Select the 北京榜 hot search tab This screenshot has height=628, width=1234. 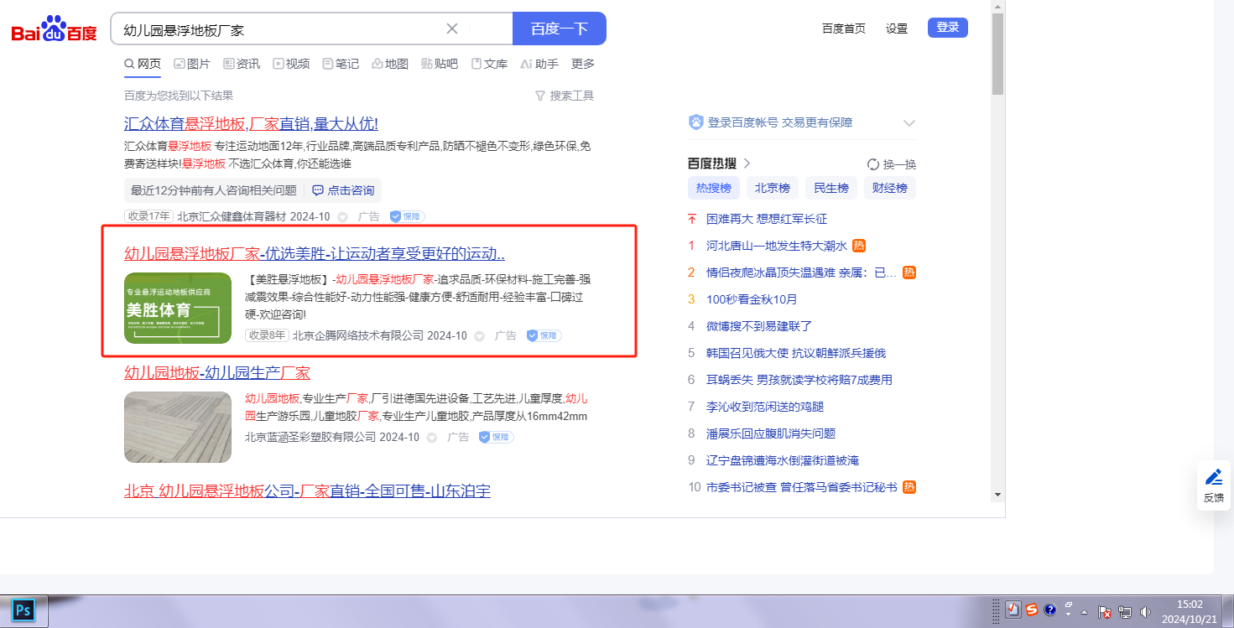click(772, 188)
